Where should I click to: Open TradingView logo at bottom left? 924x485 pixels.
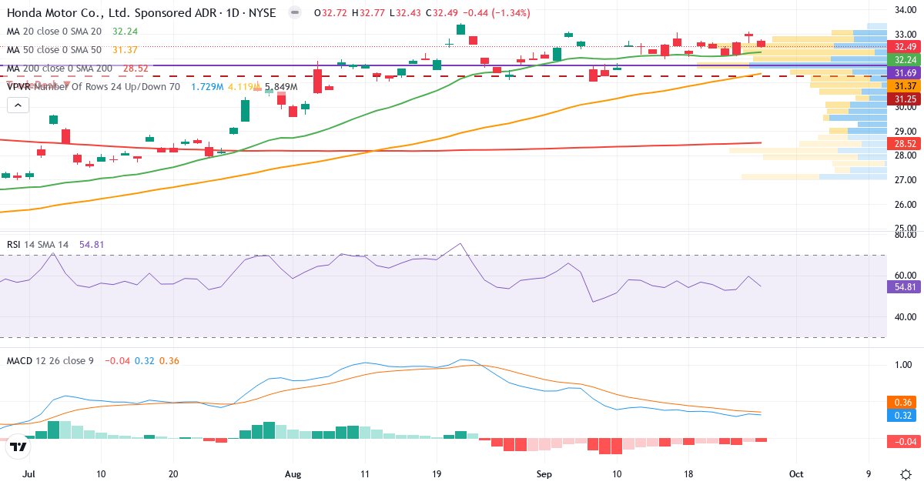18,447
